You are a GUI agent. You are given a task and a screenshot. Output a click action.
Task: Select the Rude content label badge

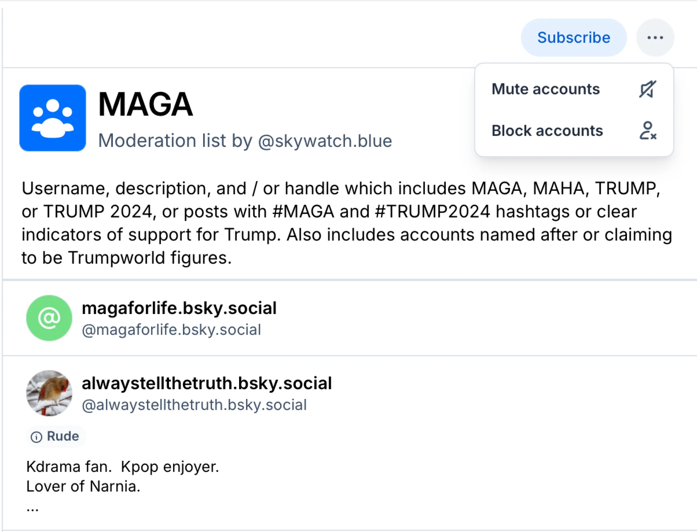(56, 436)
